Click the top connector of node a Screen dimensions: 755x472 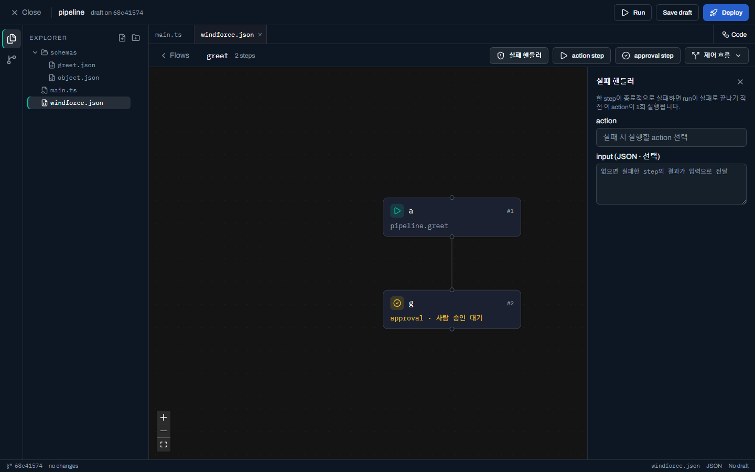point(452,198)
